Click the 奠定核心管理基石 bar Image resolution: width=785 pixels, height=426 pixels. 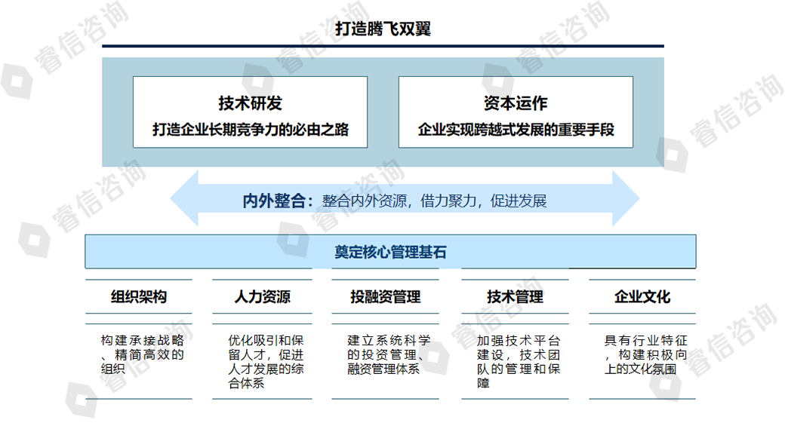point(390,252)
